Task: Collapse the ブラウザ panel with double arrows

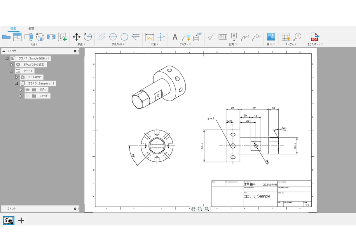Action: 4,51
